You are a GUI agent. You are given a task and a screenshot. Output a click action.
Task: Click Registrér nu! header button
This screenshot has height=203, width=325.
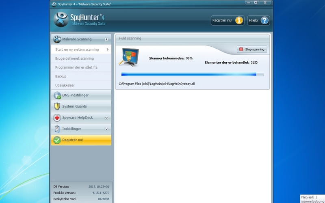point(227,21)
